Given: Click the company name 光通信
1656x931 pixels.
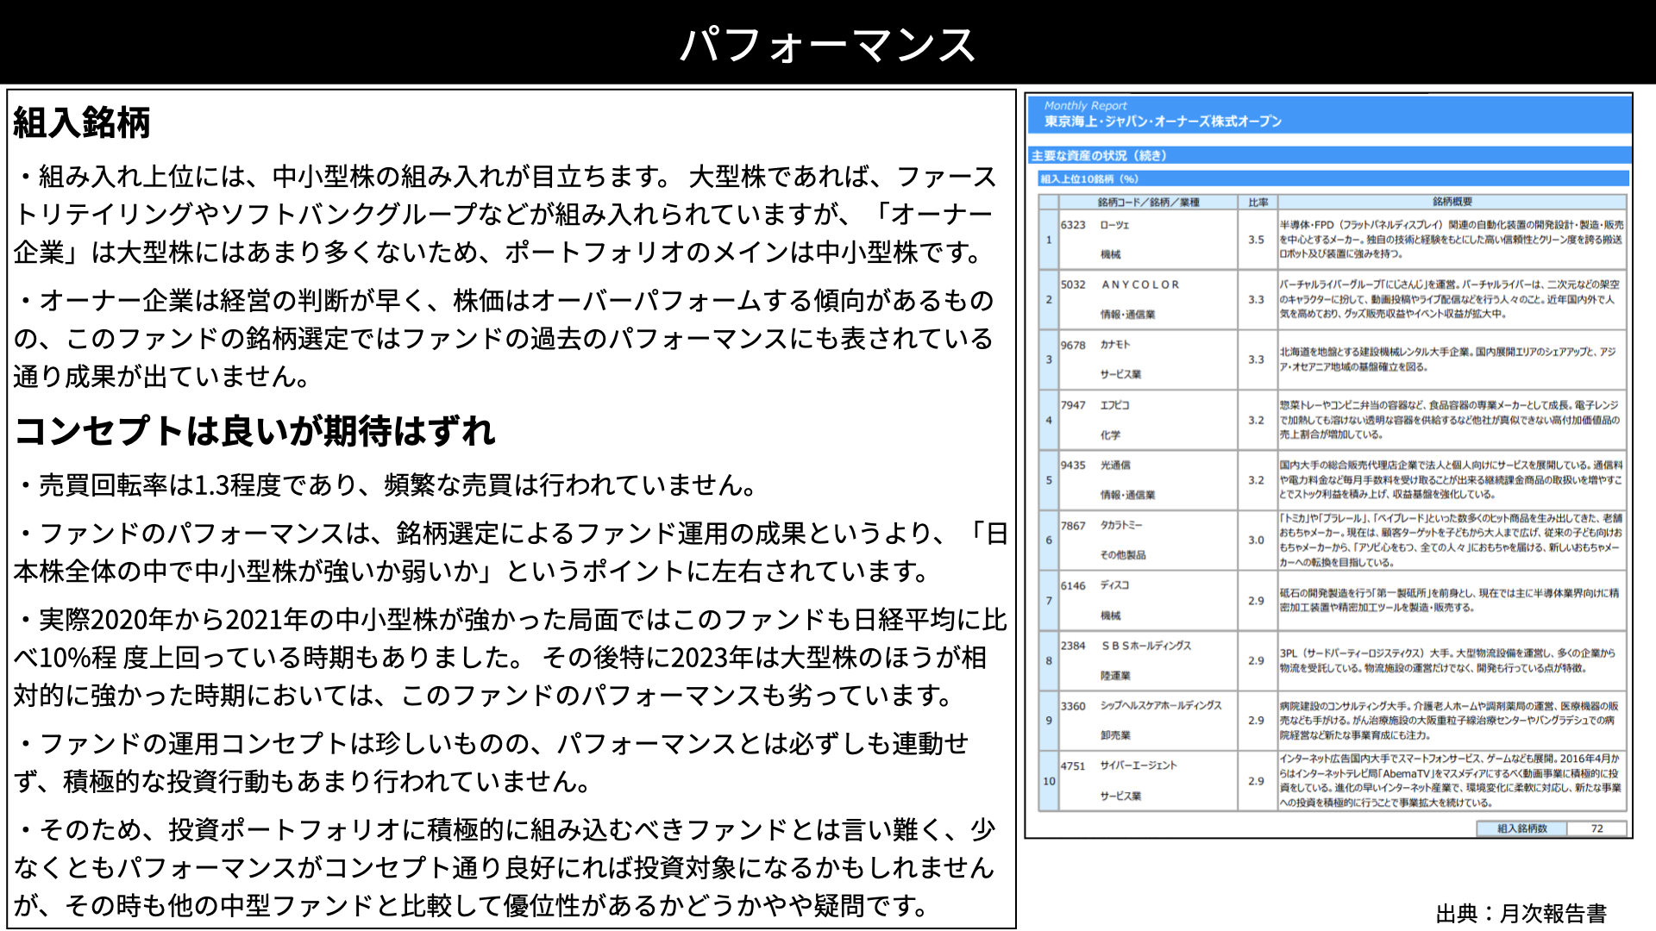Looking at the screenshot, I should (1115, 465).
